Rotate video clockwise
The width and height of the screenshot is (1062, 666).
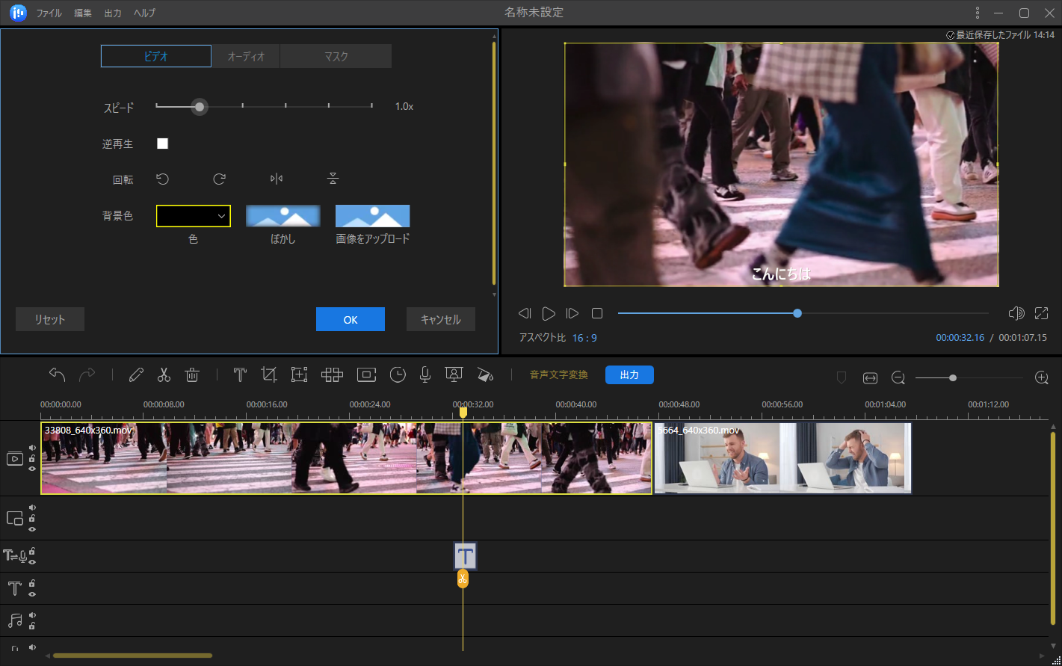coord(219,179)
